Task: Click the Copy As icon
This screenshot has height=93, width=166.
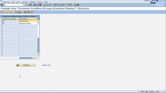Action: 16,12
